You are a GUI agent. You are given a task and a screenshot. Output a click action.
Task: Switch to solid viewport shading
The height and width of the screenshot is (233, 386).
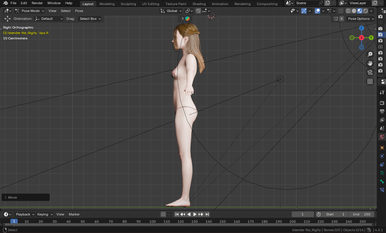[x=354, y=11]
